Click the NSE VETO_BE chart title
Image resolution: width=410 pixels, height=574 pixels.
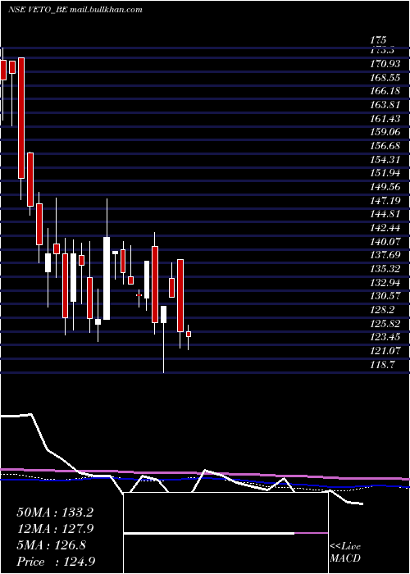click(x=75, y=10)
